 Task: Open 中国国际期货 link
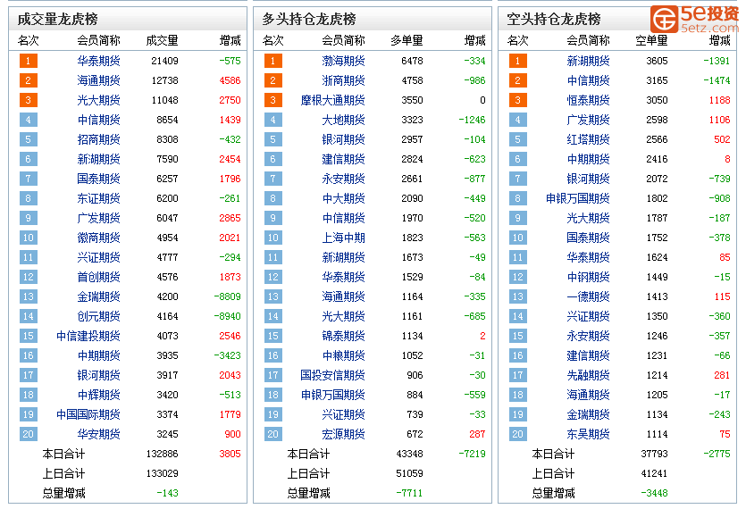tap(88, 414)
